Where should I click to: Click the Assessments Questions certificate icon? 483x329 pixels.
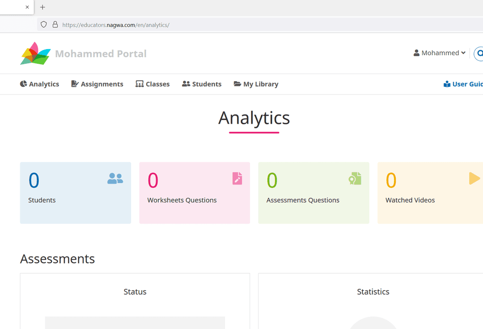355,178
